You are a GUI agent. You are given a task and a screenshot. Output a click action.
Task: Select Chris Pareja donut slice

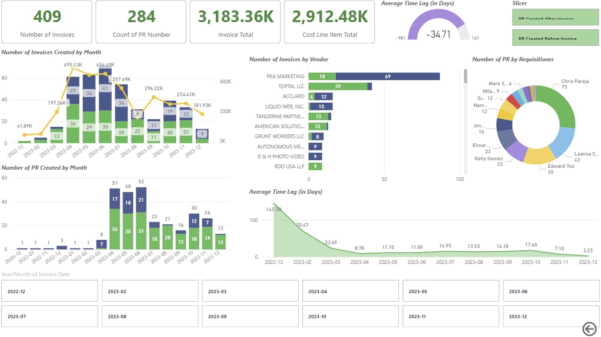[x=562, y=104]
